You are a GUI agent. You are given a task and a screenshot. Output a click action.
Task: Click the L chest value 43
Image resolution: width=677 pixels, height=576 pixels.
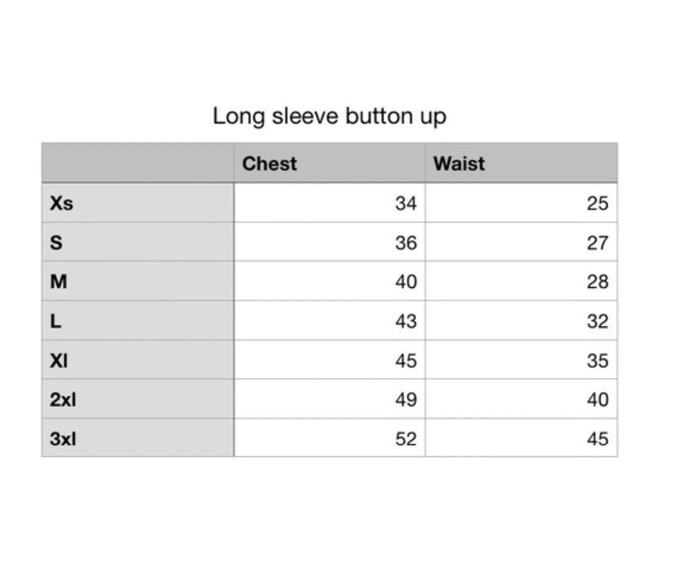pos(405,321)
